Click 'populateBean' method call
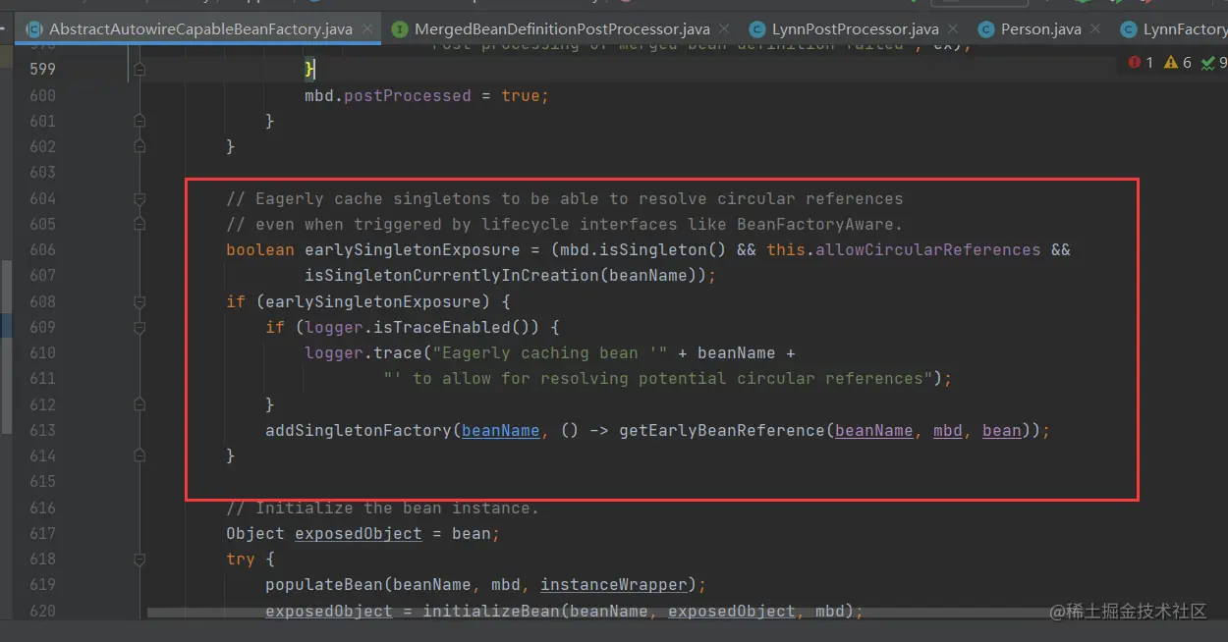 coord(324,584)
